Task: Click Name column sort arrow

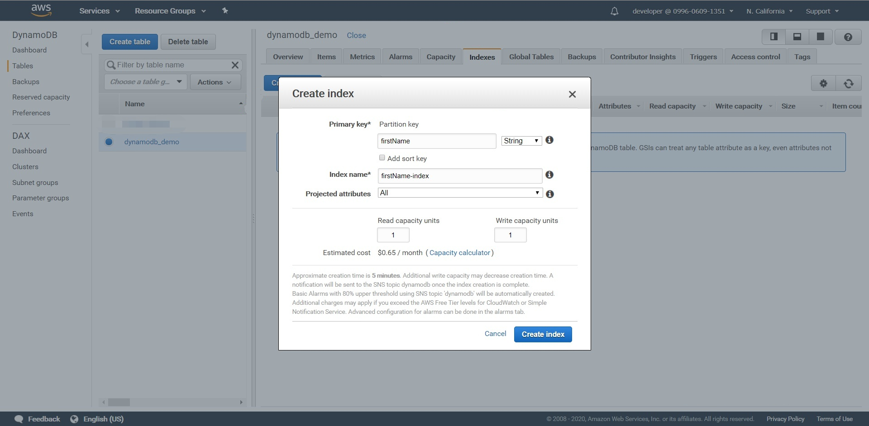Action: point(241,104)
